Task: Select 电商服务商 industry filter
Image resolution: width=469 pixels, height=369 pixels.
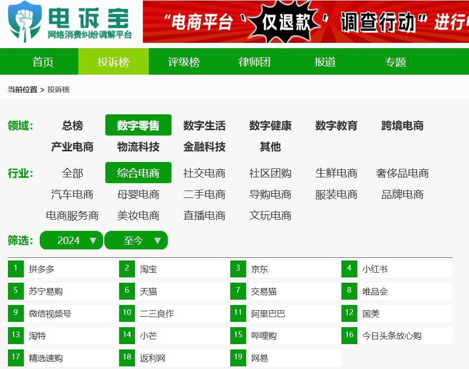Action: (73, 215)
